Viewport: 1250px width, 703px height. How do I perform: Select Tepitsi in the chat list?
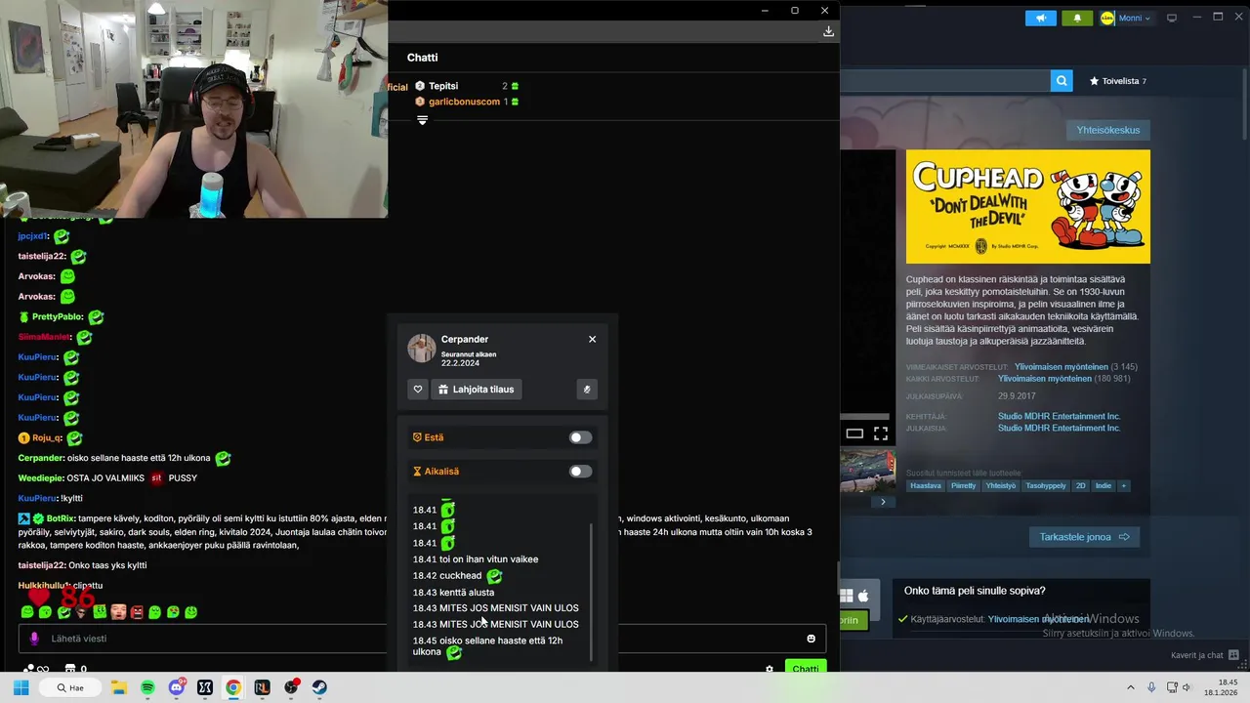click(x=443, y=86)
